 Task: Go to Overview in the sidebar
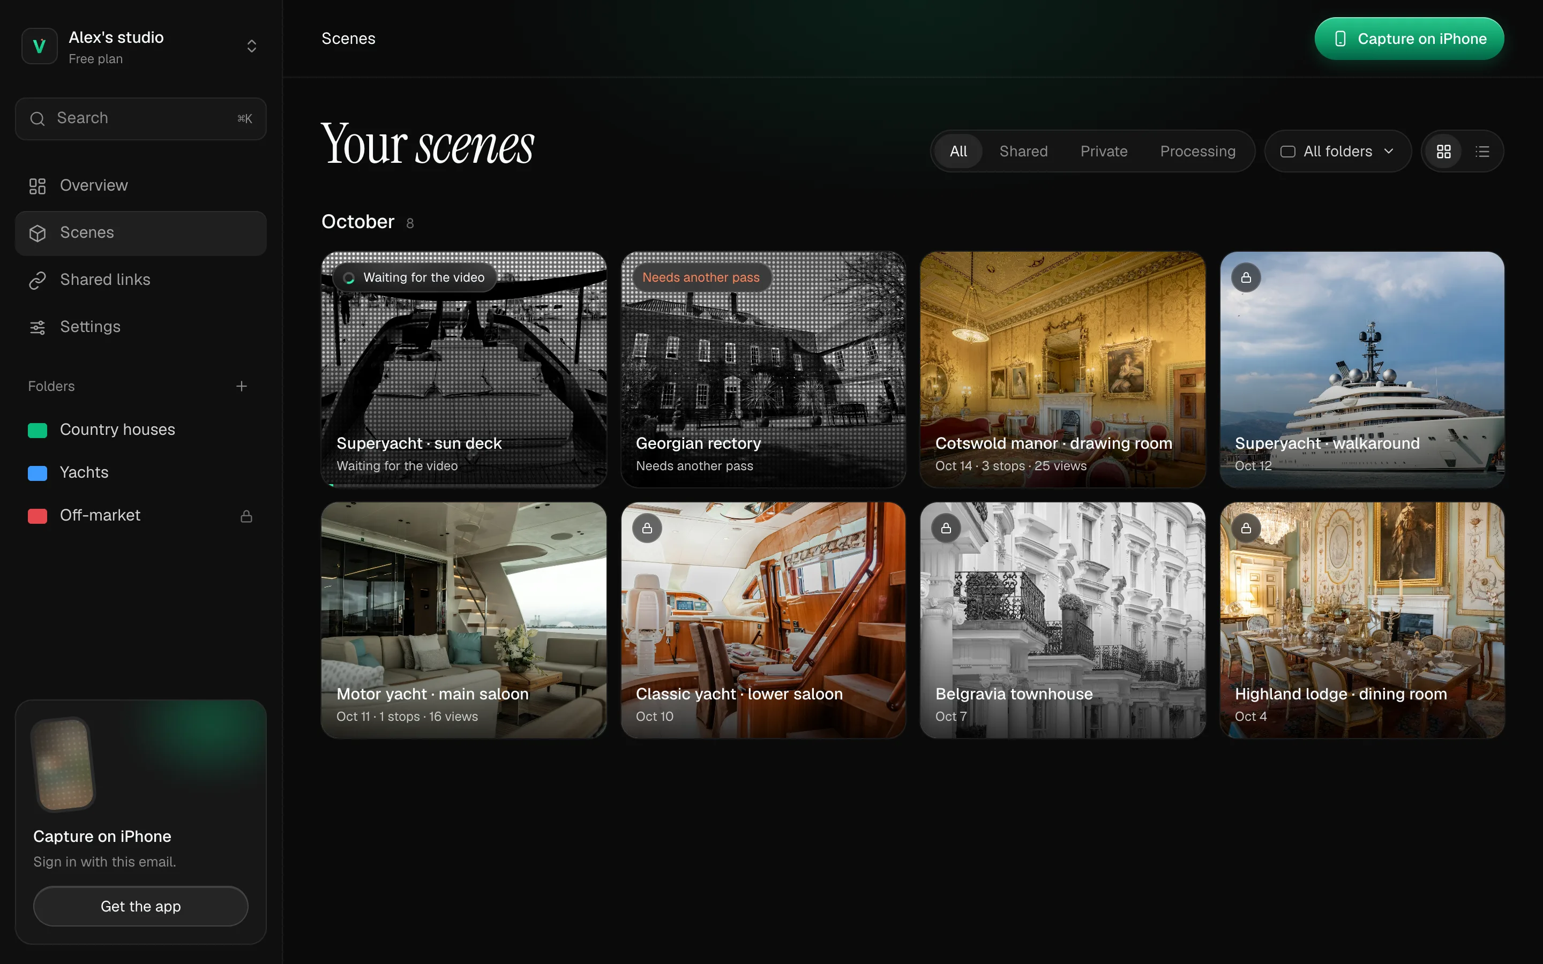tap(141, 185)
